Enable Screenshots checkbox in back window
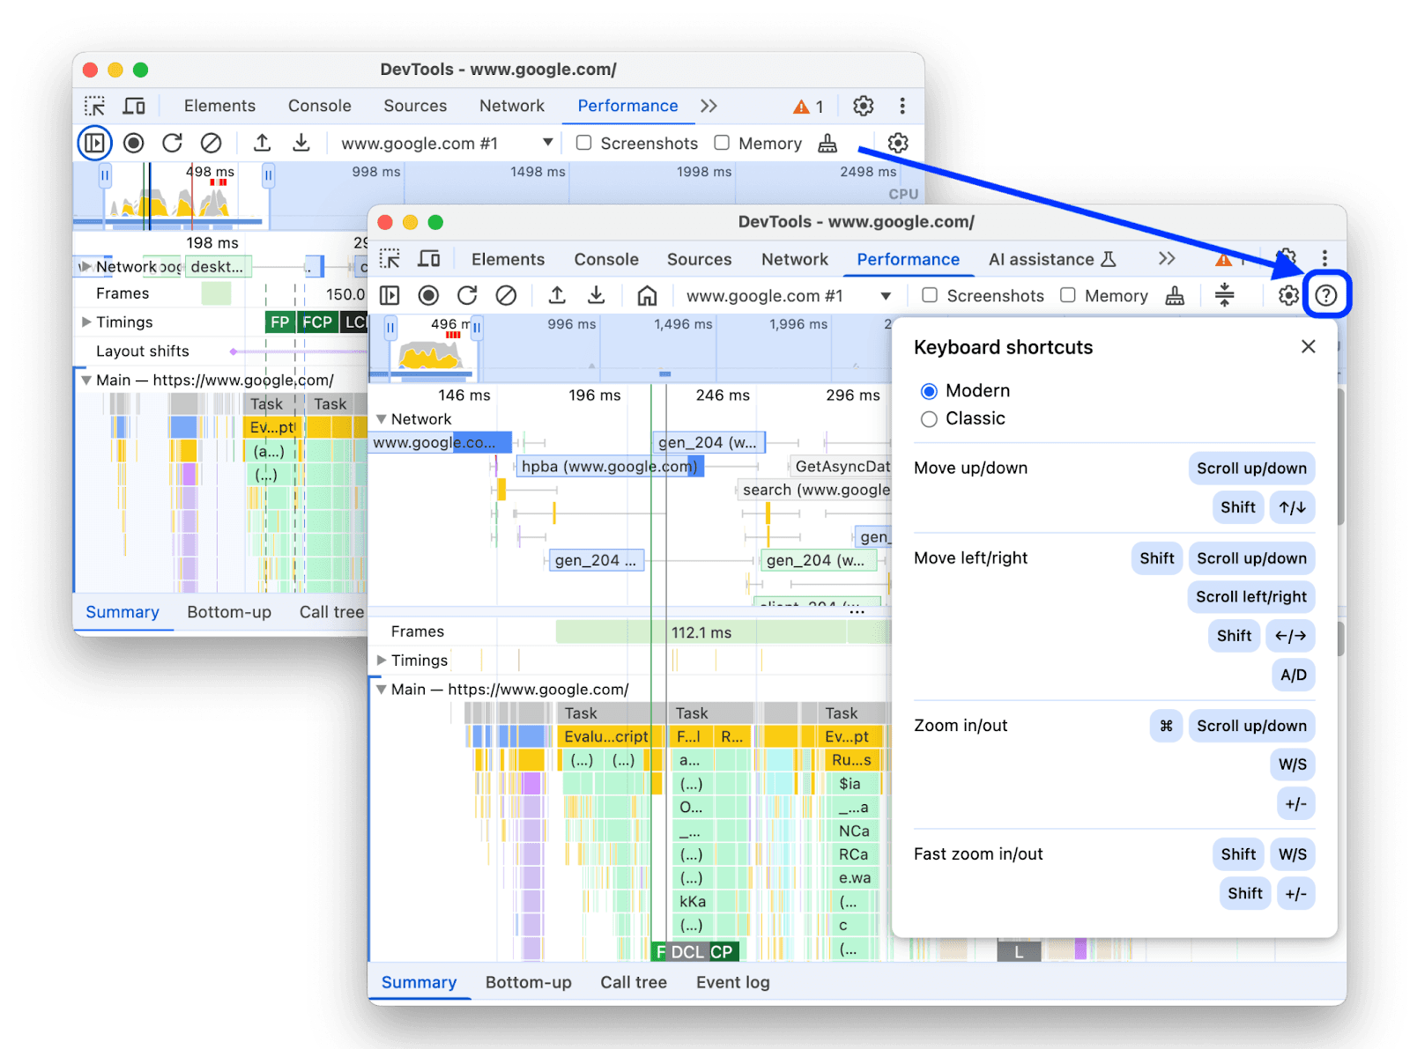Screen dimensions: 1410x1049 (x=583, y=143)
